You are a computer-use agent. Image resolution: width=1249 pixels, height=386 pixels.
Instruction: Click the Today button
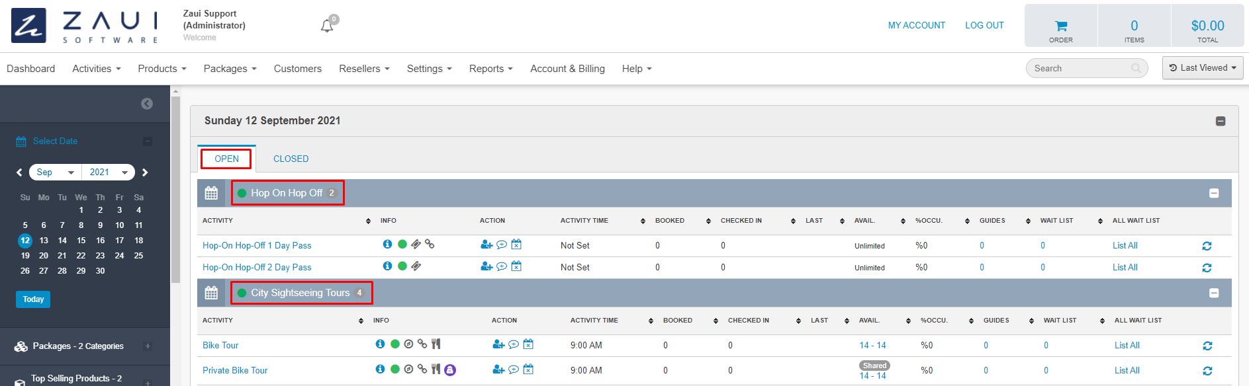[33, 299]
